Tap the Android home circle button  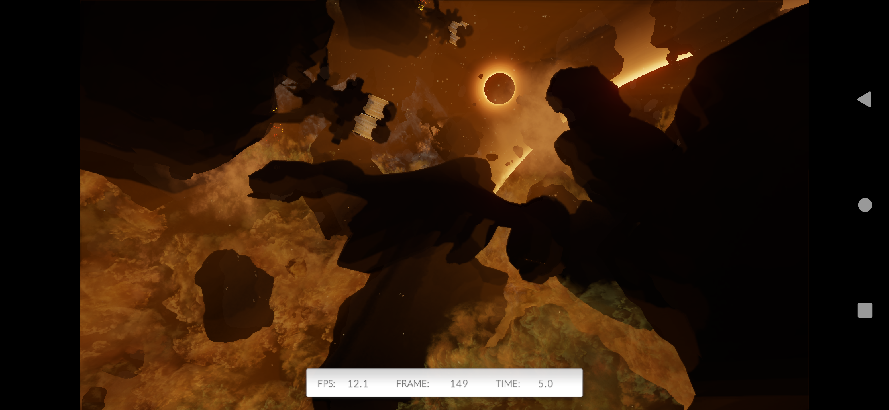point(866,205)
